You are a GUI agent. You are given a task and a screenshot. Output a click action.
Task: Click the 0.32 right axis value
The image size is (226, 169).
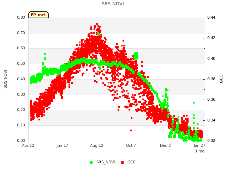211,140
